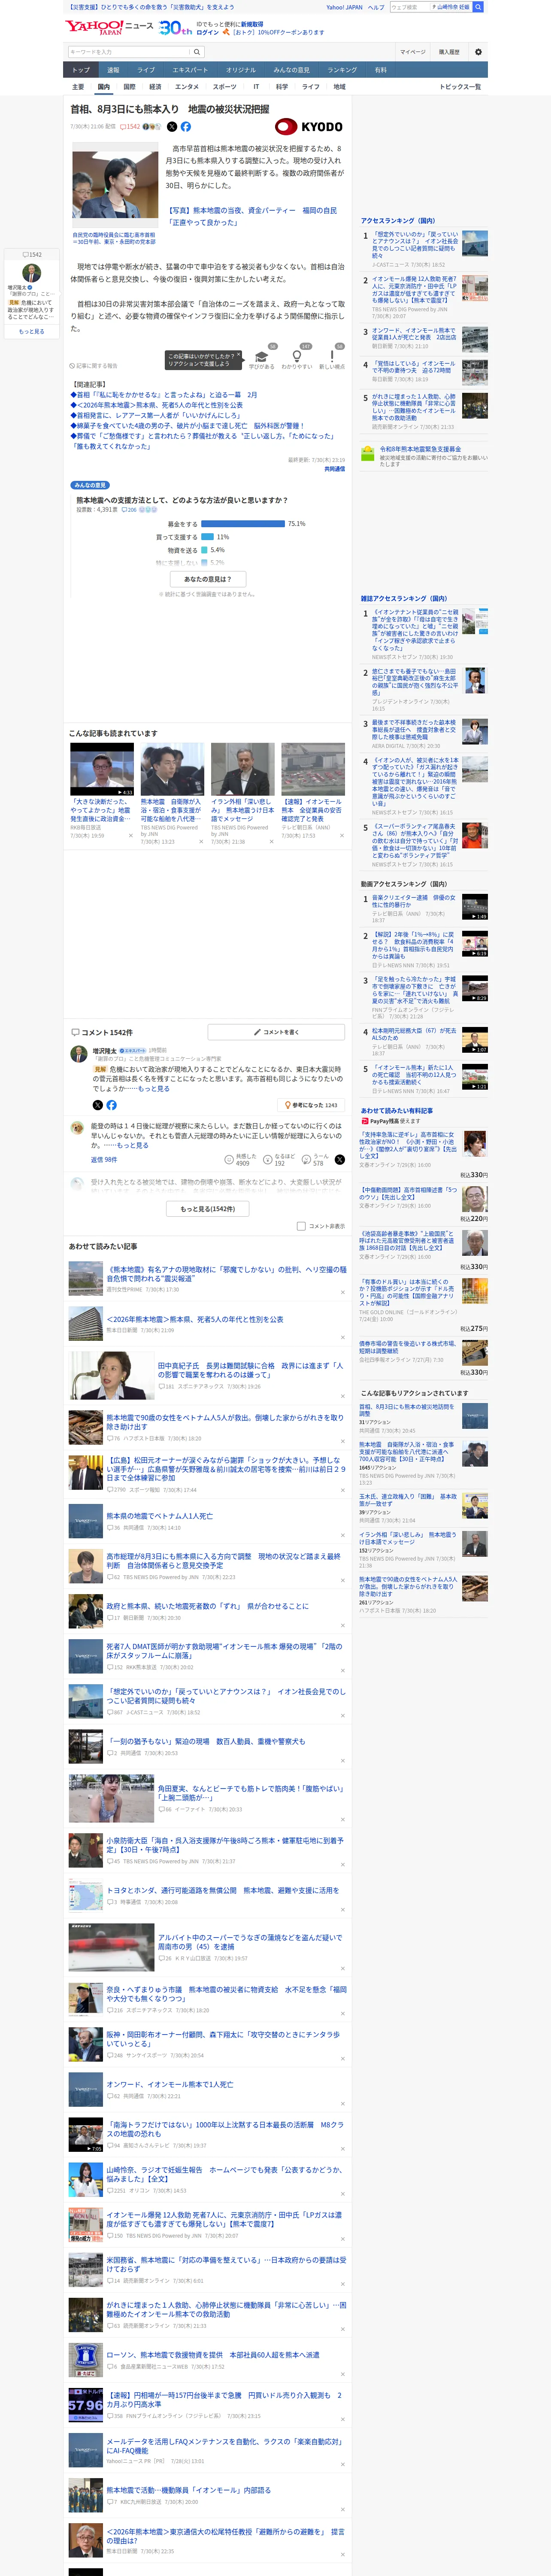Share expert comment on X
This screenshot has height=2576, width=551.
(97, 1105)
